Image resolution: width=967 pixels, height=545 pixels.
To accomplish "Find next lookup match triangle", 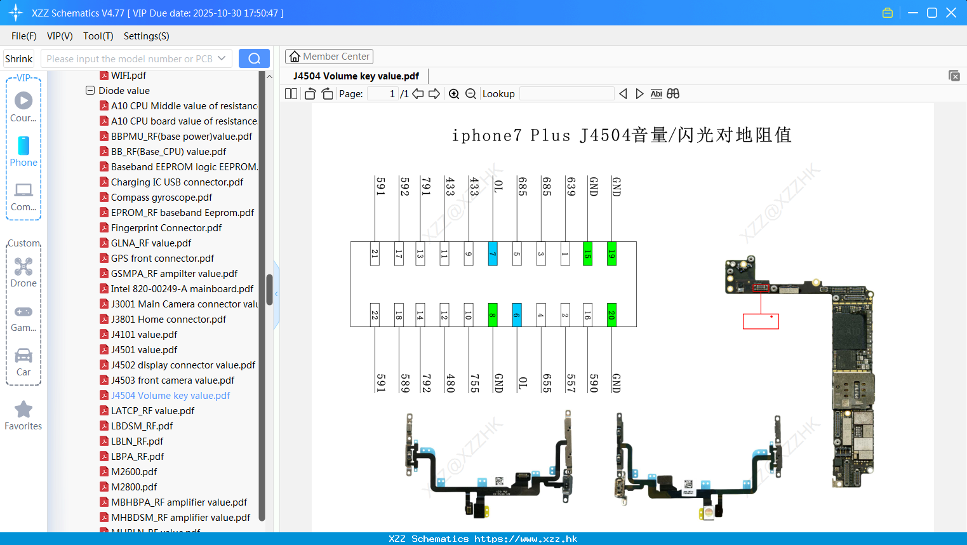I will click(x=639, y=94).
